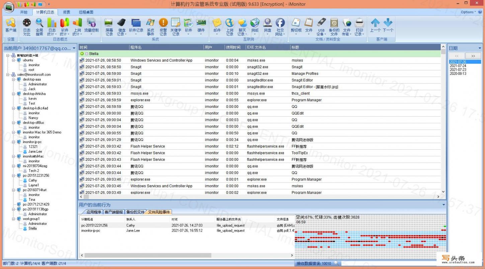This screenshot has width=485, height=269.
Task: Open the 当前用户 account dropdown
Action: [74, 48]
